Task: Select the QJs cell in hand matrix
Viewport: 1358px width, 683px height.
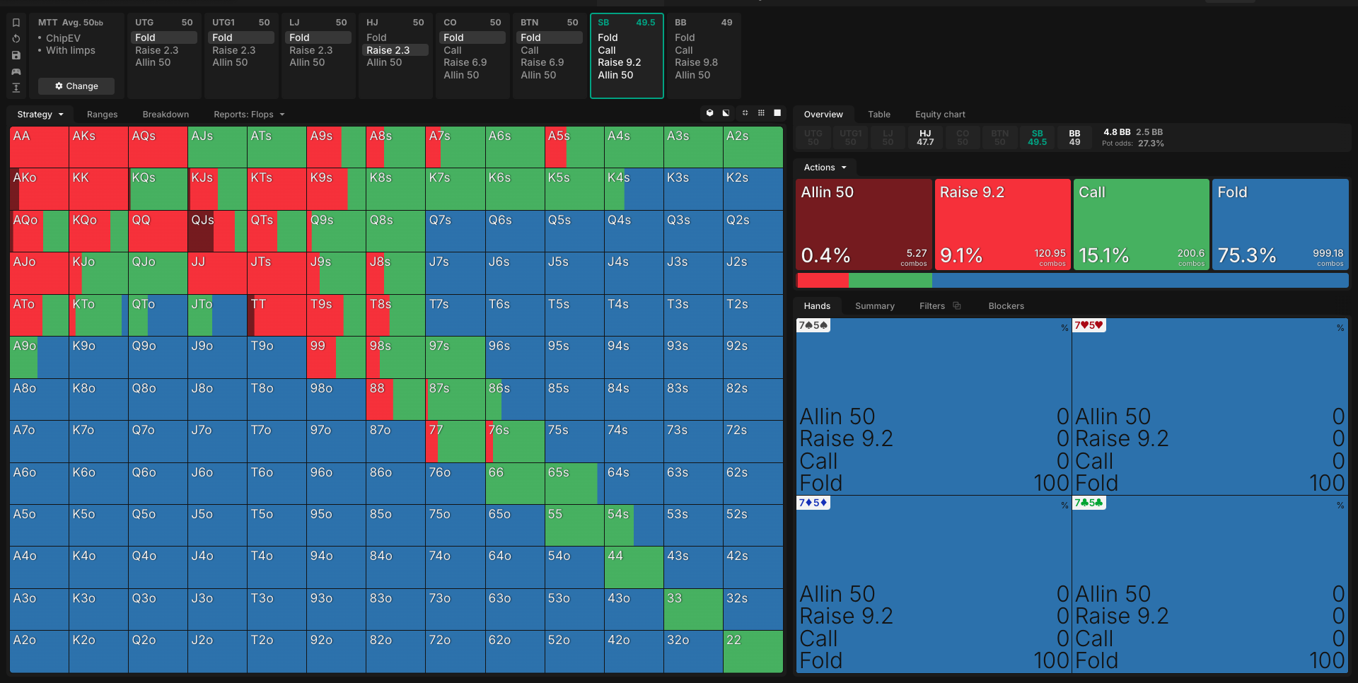Action: point(217,231)
